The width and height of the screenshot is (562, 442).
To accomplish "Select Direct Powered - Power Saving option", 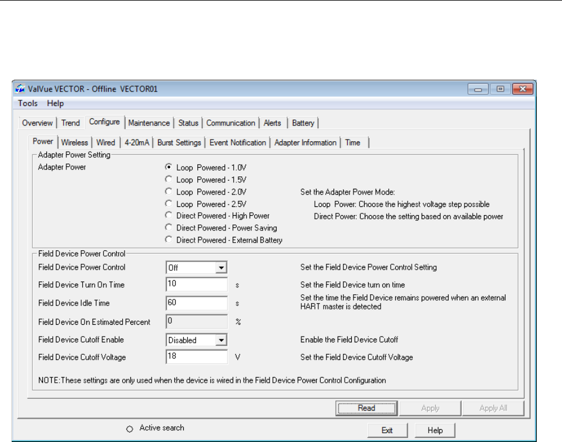I will [x=169, y=227].
